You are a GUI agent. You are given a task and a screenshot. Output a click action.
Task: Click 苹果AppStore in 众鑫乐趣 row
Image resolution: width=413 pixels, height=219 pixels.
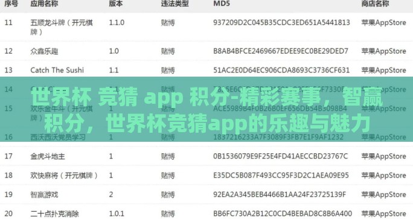(x=383, y=51)
